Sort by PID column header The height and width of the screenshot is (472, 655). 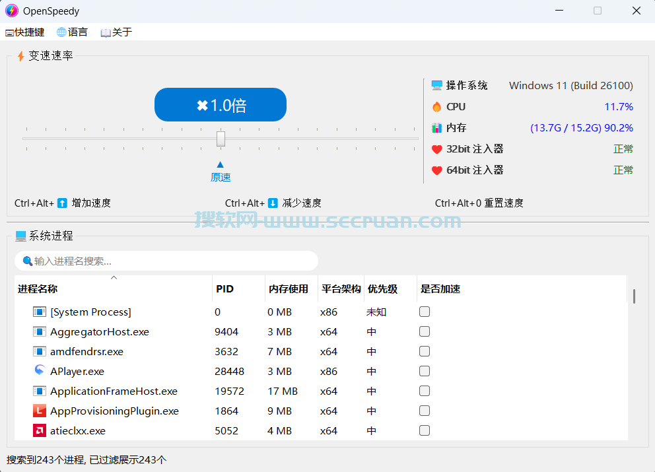click(x=238, y=289)
